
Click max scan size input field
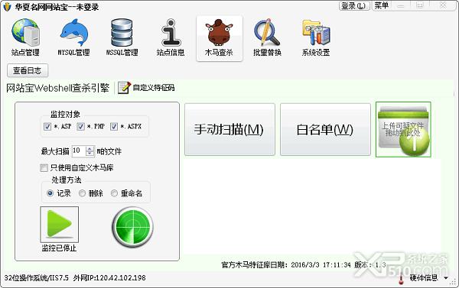[79, 151]
